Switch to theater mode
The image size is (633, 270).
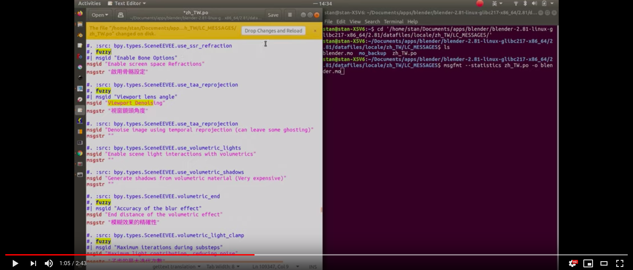[604, 263]
